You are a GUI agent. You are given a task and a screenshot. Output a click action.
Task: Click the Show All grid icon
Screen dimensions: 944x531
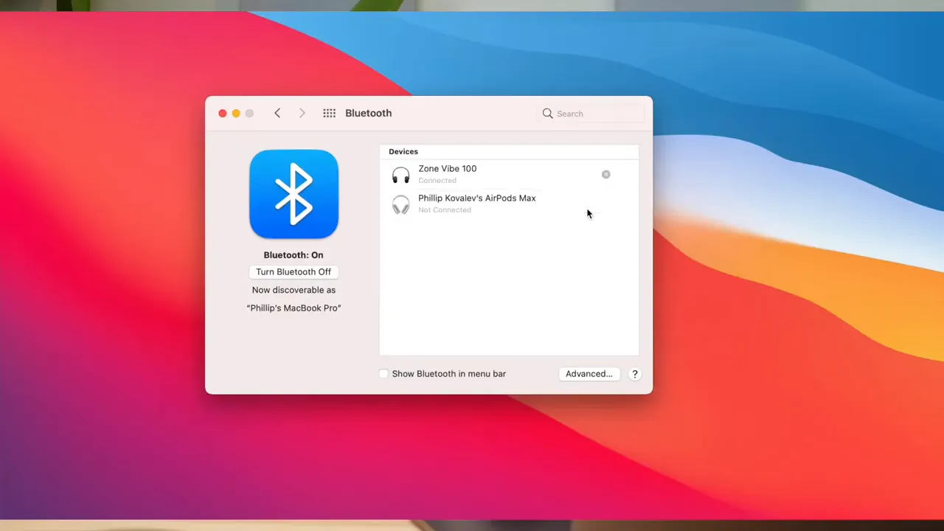pos(329,113)
